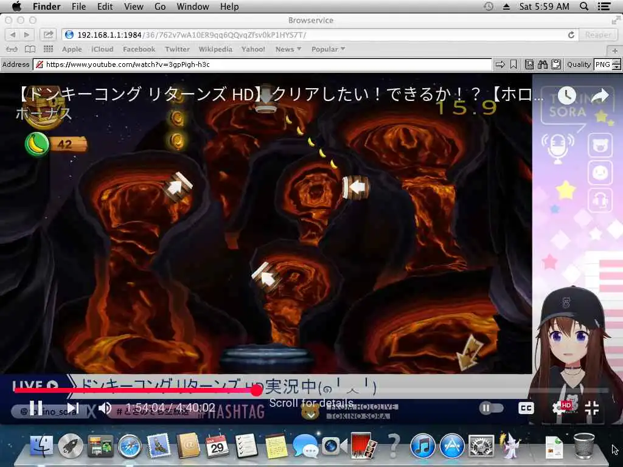Screen dimensions: 623x467
Task: Open iTunes in Dock
Action: pyautogui.click(x=422, y=446)
